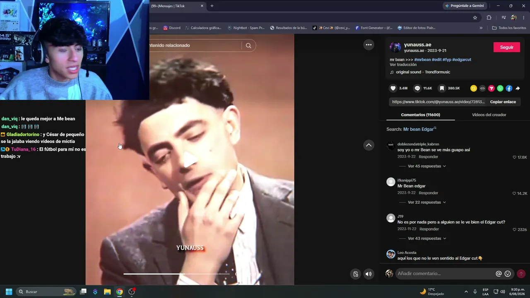The image size is (530, 298).
Task: Open the Chrome profile avatar
Action: (513, 17)
